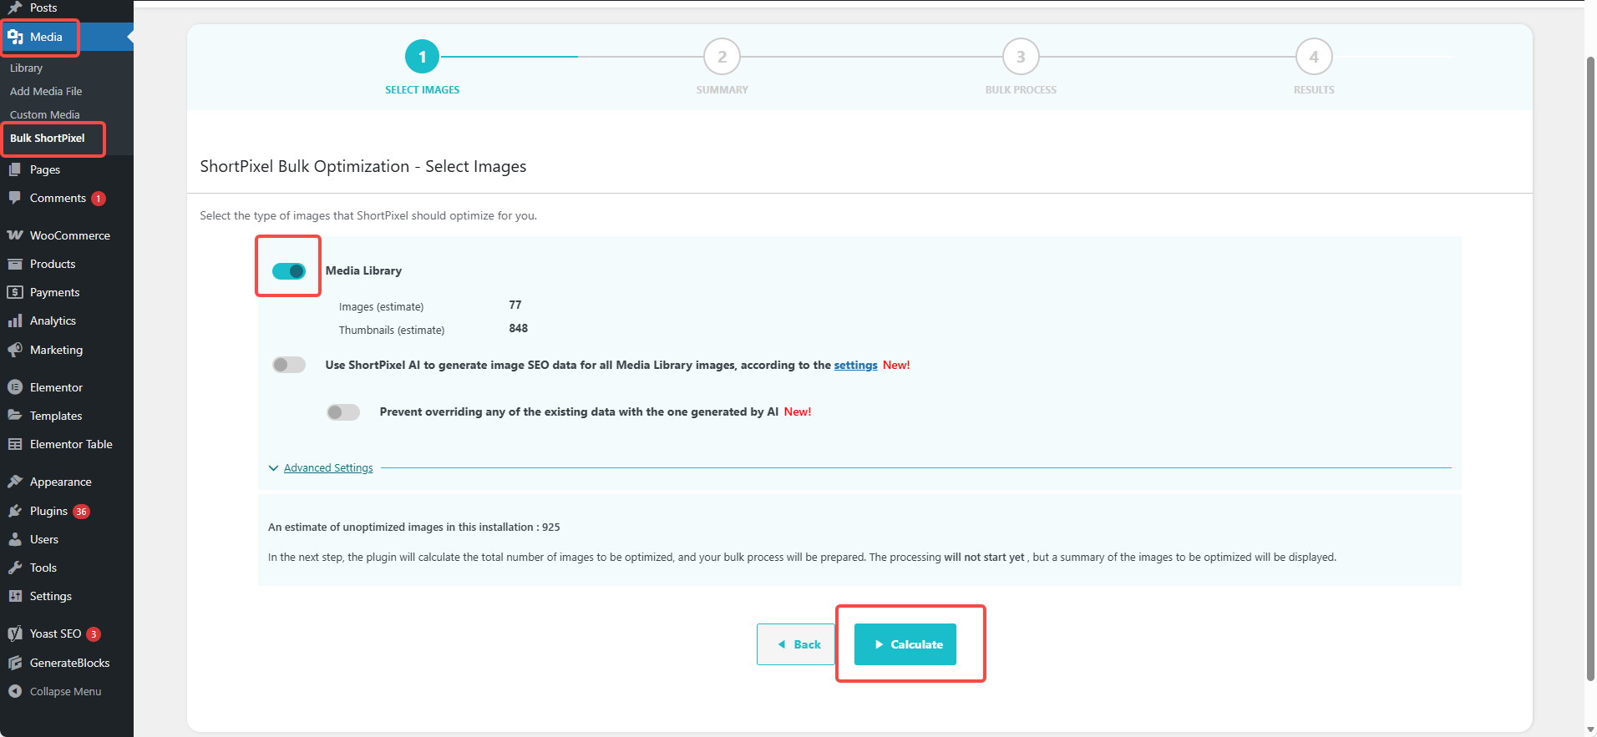Viewport: 1597px width, 737px height.
Task: Click the Media camera-note icon
Action: coord(15,37)
